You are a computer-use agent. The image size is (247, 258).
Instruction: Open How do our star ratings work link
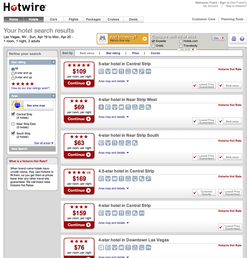click(x=31, y=88)
